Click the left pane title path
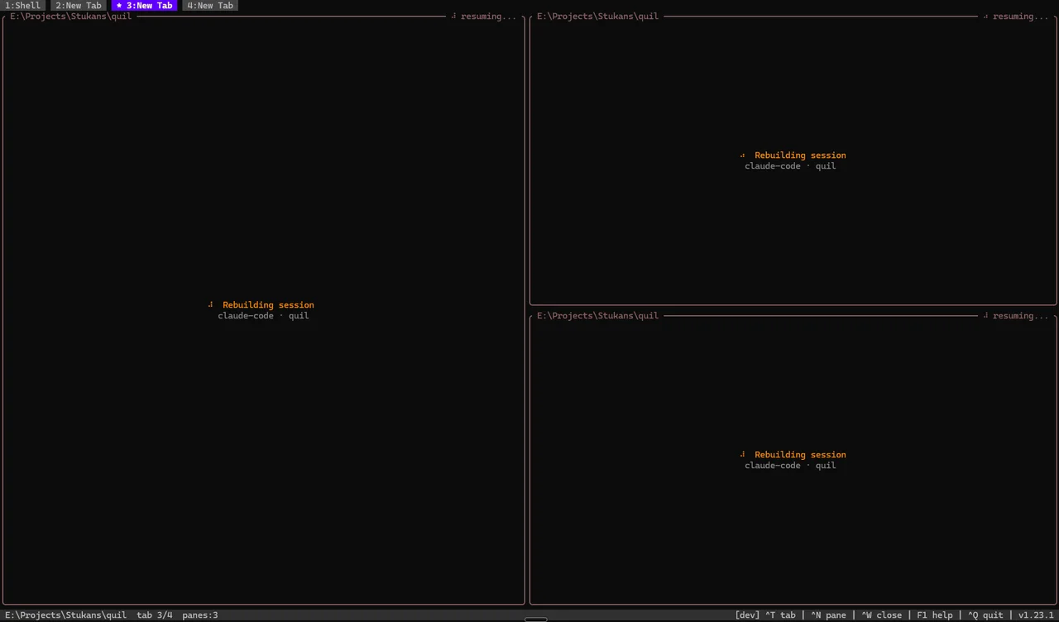 [71, 17]
